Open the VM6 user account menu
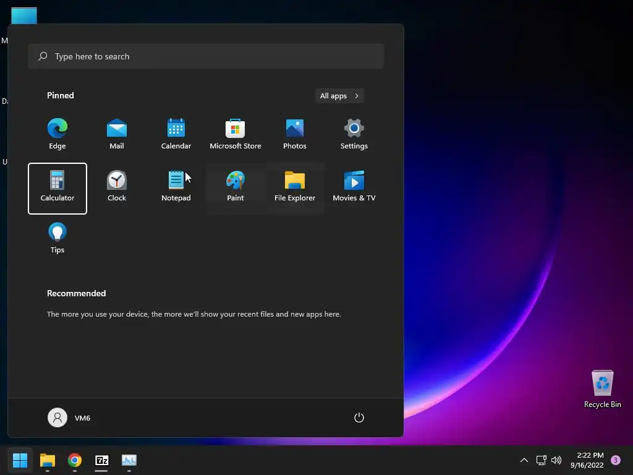Viewport: 633px width, 475px height. [x=69, y=417]
